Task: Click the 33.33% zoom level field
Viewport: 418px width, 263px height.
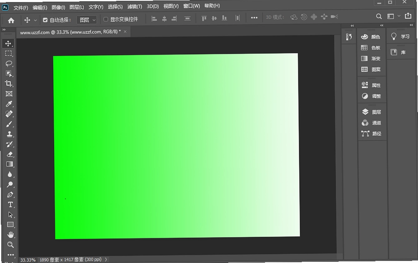Action: [x=28, y=260]
